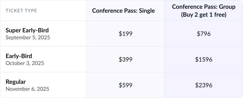Select the Super Early-Bird ticket label

tap(27, 30)
